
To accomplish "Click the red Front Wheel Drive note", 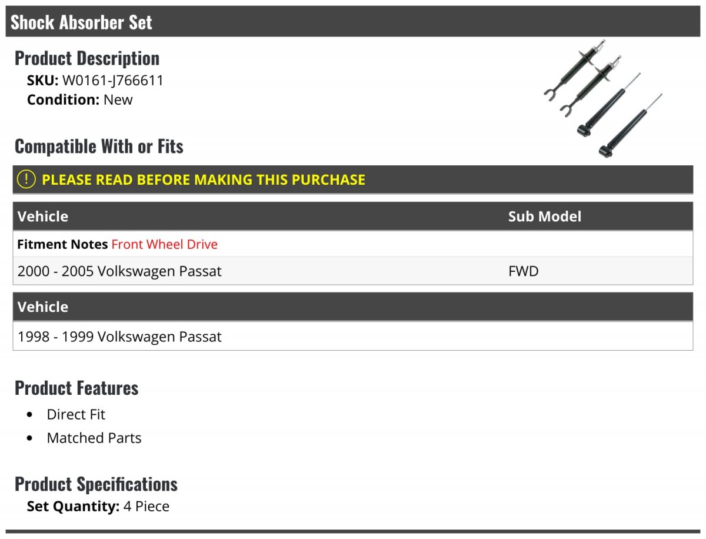I will click(165, 244).
